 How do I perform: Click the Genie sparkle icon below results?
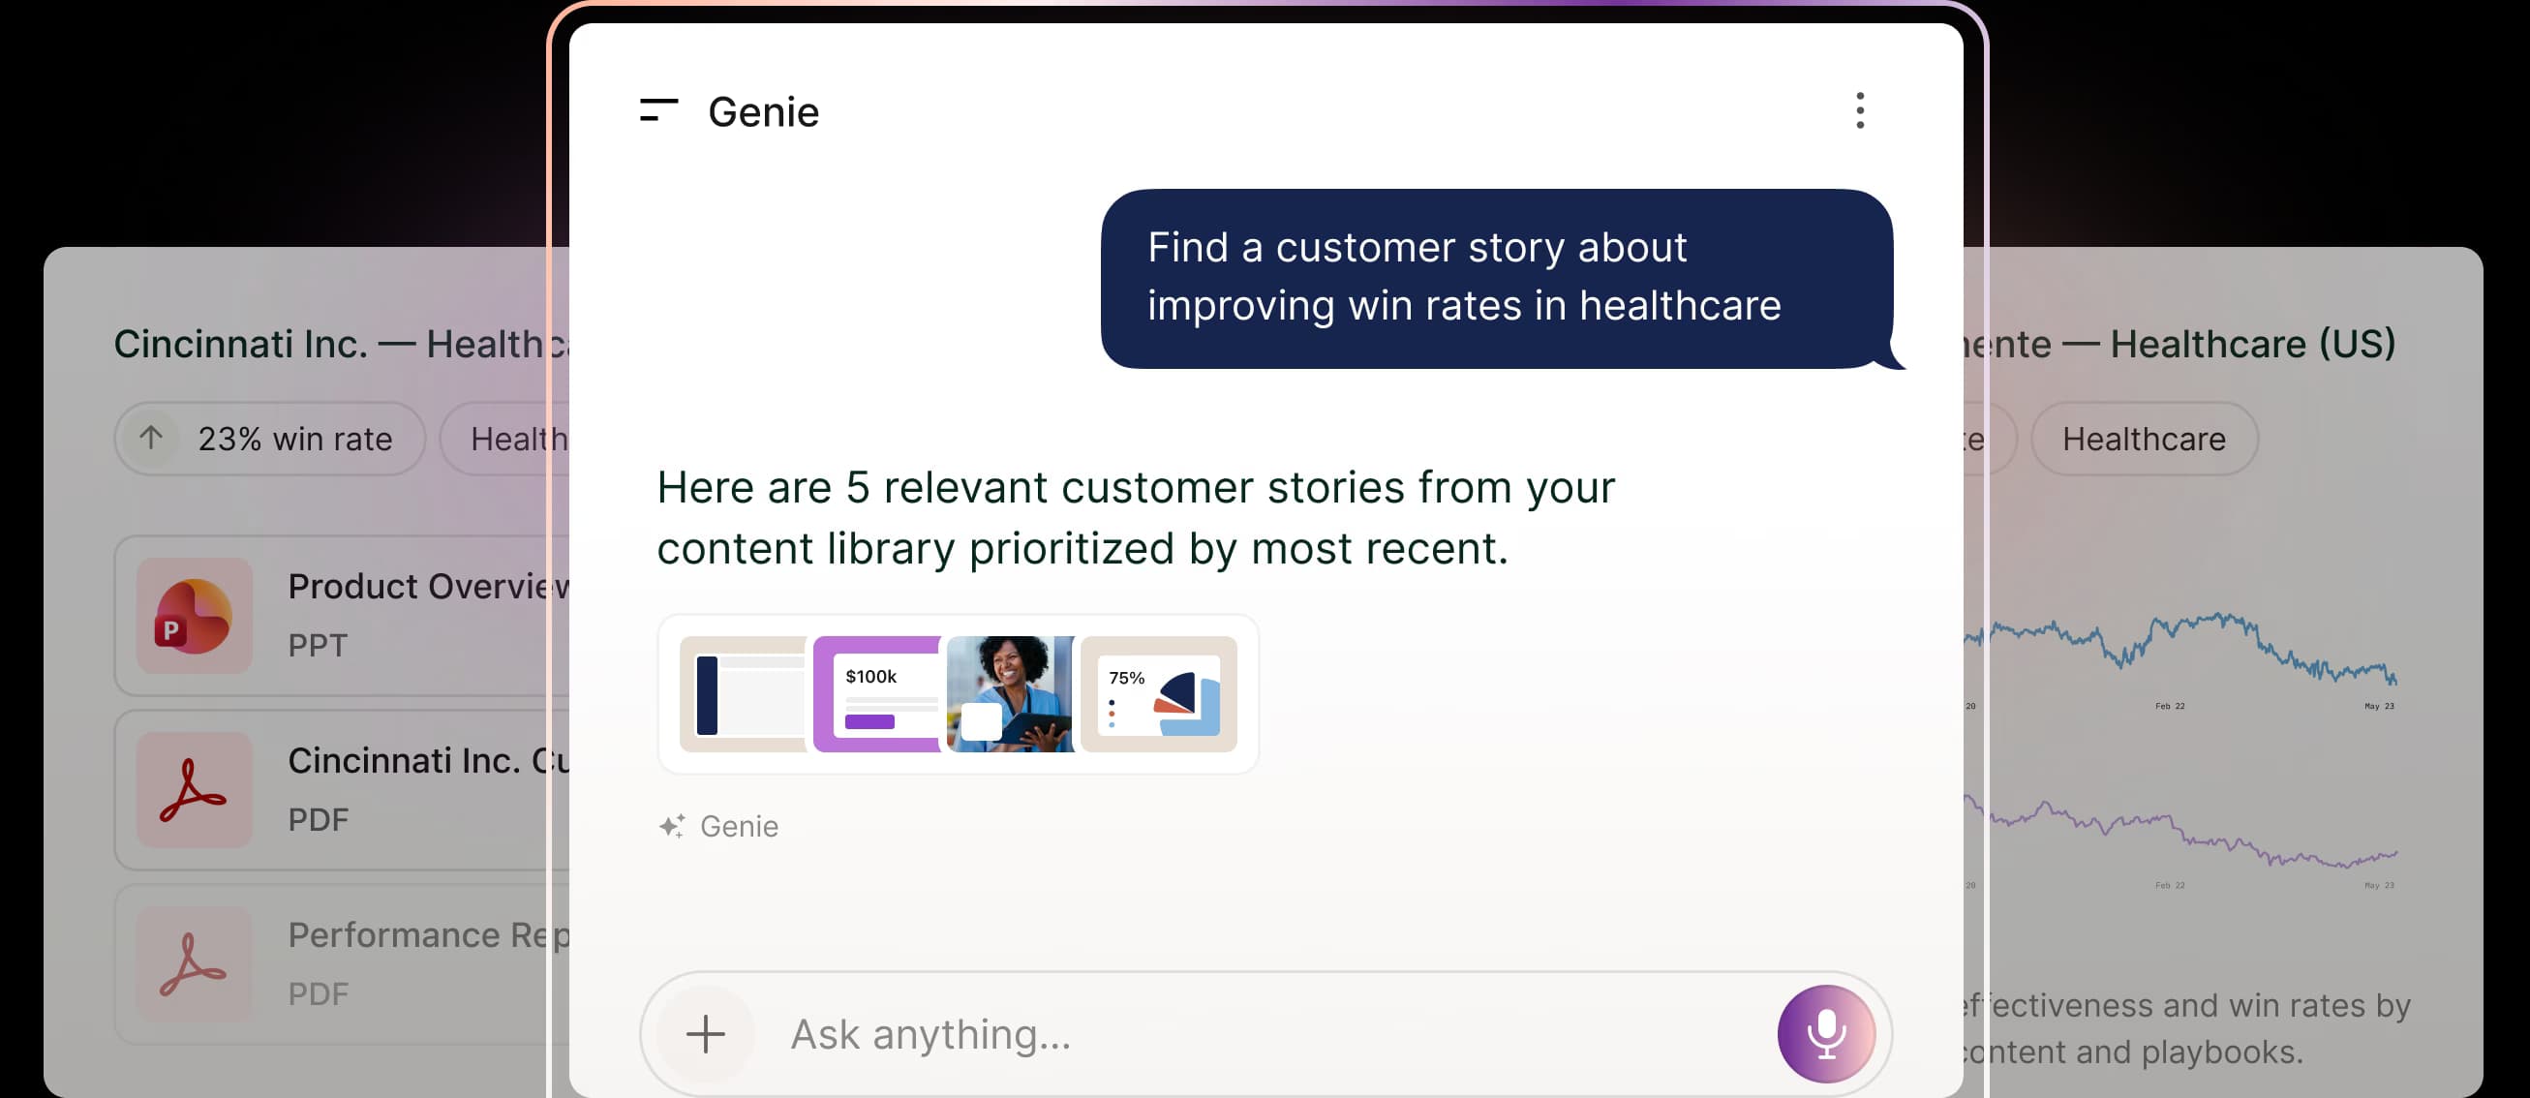[672, 826]
